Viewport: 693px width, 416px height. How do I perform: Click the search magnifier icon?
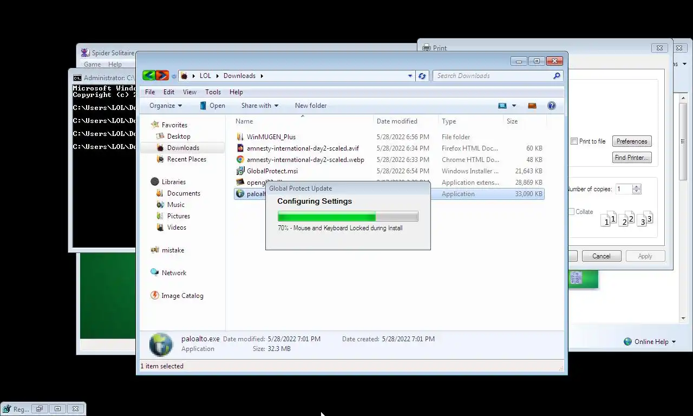557,76
